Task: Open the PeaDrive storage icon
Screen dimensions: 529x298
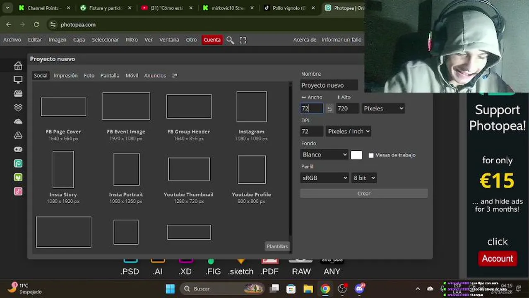Action: (18, 94)
